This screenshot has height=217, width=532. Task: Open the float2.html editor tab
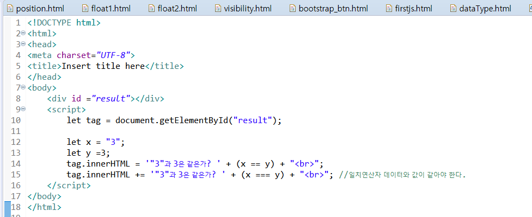pos(177,9)
